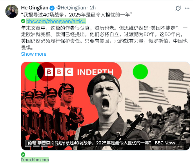The image size is (193, 164).
Task: Click the green circle over card's left corner
Action: point(32,72)
